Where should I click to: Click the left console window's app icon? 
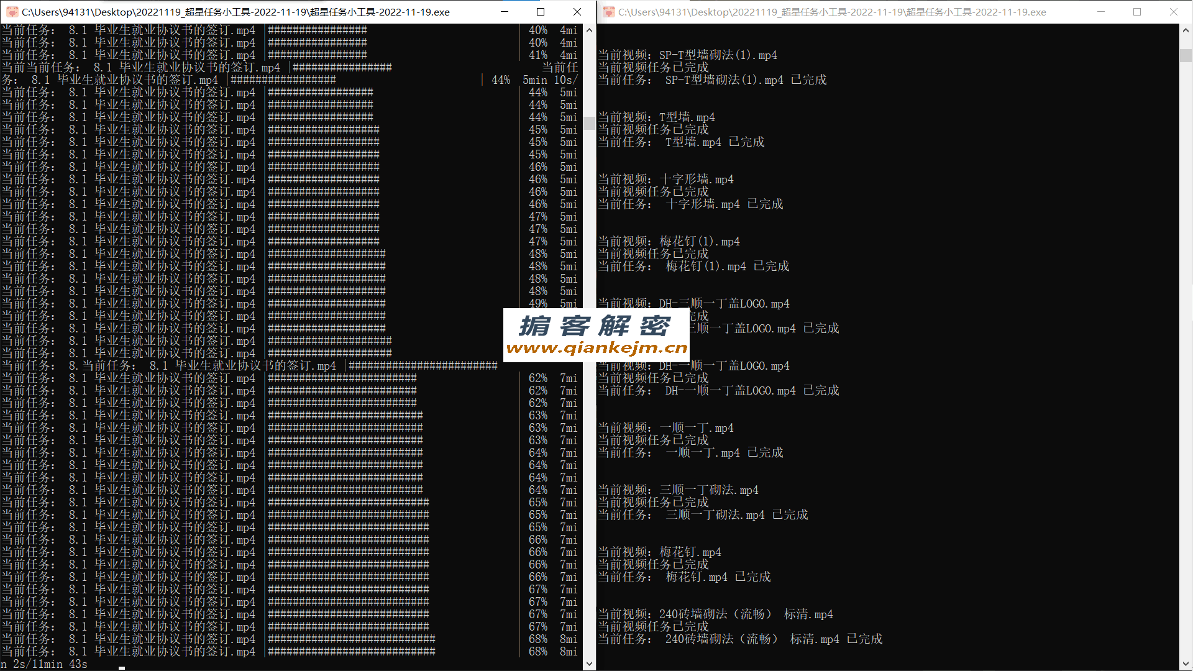pyautogui.click(x=12, y=12)
